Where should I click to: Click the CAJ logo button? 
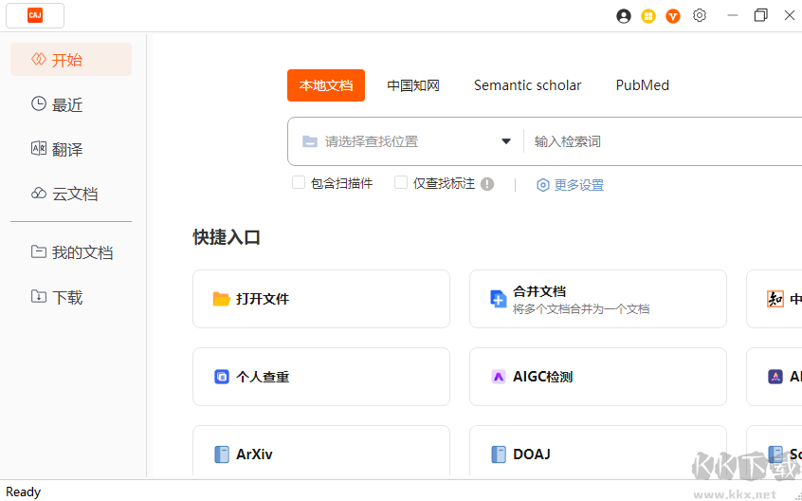click(x=35, y=15)
